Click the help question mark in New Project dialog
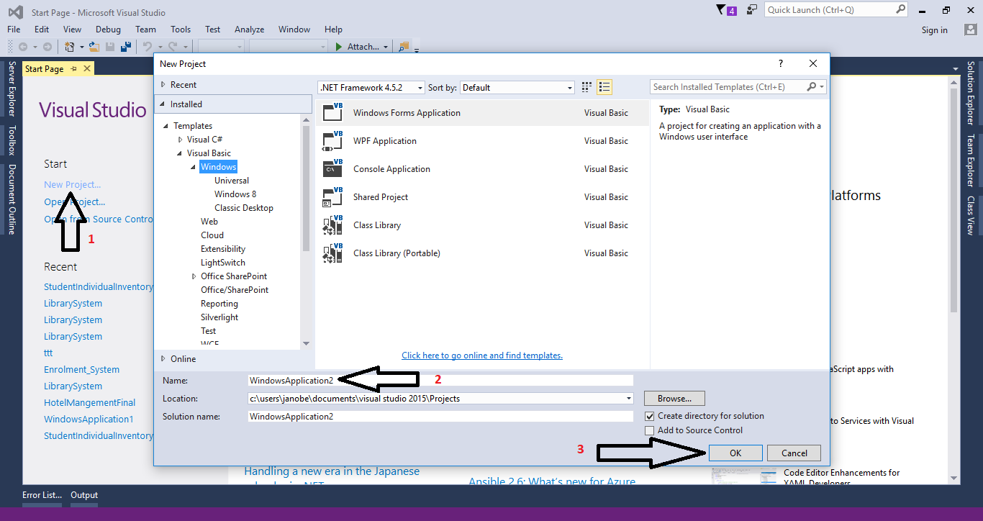This screenshot has height=521, width=983. [x=781, y=63]
